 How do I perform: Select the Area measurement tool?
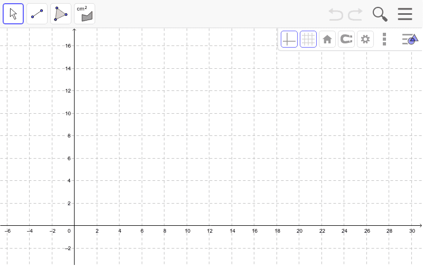tap(85, 14)
